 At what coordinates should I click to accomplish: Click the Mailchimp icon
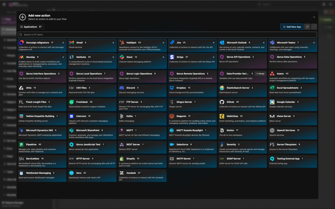pos(222,116)
